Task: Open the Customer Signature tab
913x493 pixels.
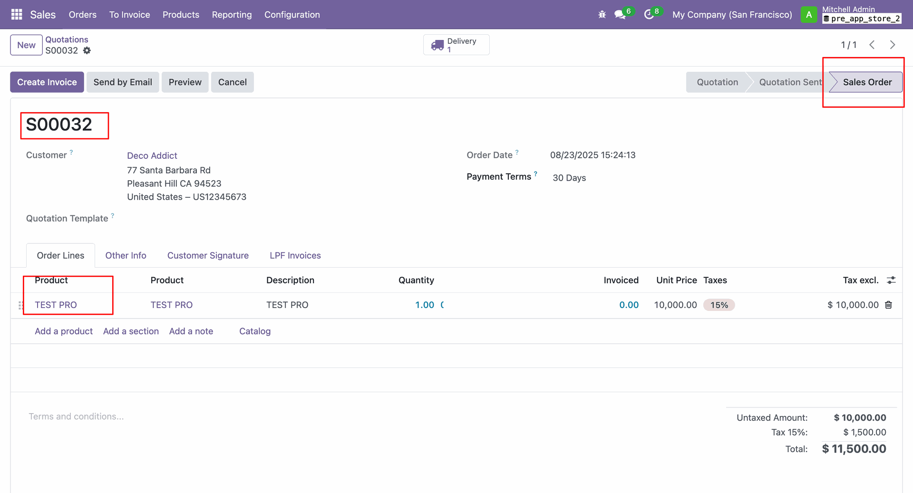Action: (208, 256)
